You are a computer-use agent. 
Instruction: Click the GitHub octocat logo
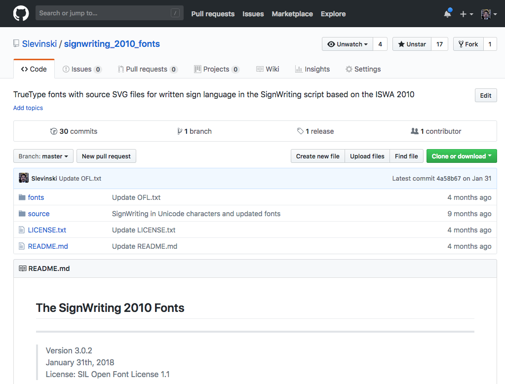pos(21,13)
